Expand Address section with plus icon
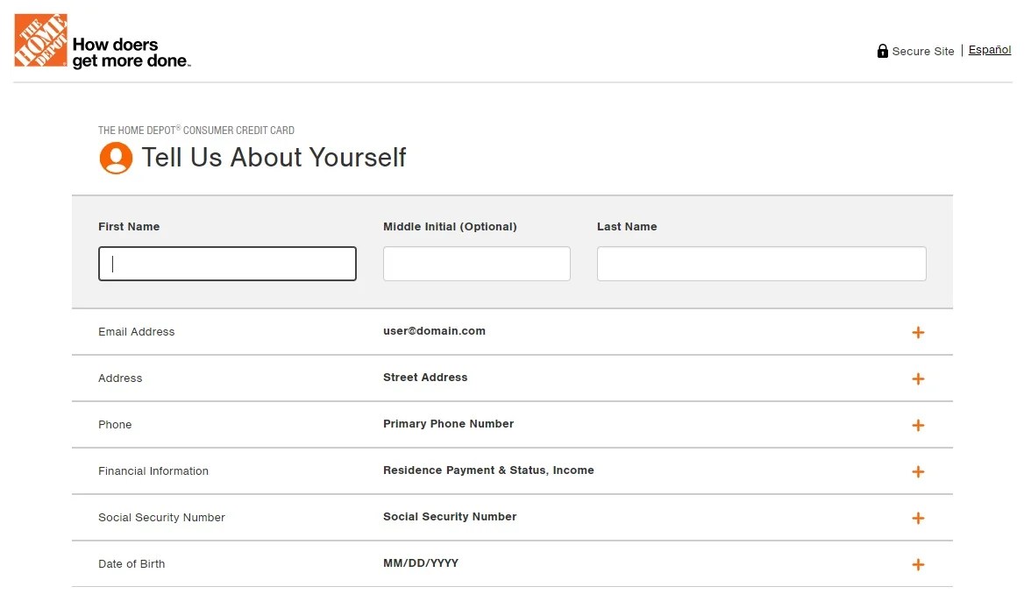This screenshot has height=601, width=1031. (x=918, y=379)
